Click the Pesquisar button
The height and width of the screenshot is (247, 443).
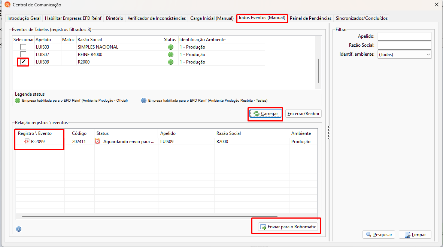(x=379, y=235)
